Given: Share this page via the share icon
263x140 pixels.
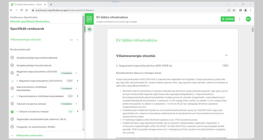Looking at the screenshot, I should (229, 10).
